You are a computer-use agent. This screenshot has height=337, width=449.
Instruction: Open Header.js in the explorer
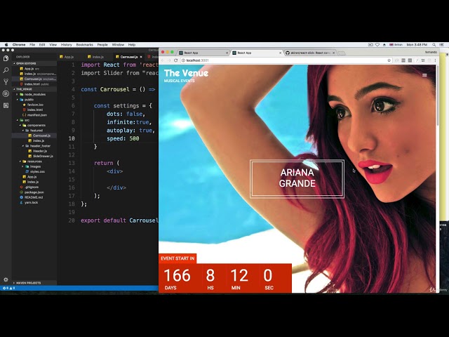[39, 151]
